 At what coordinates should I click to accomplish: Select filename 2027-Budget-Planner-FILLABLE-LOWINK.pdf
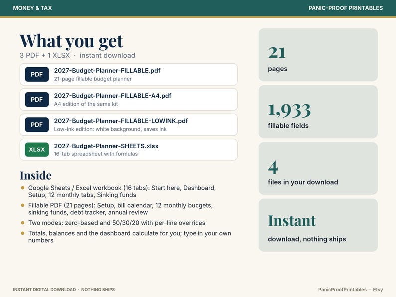[121, 121]
